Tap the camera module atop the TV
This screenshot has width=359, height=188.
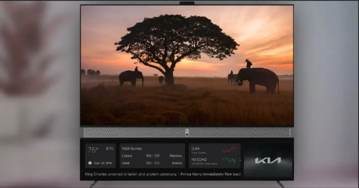pyautogui.click(x=187, y=3)
